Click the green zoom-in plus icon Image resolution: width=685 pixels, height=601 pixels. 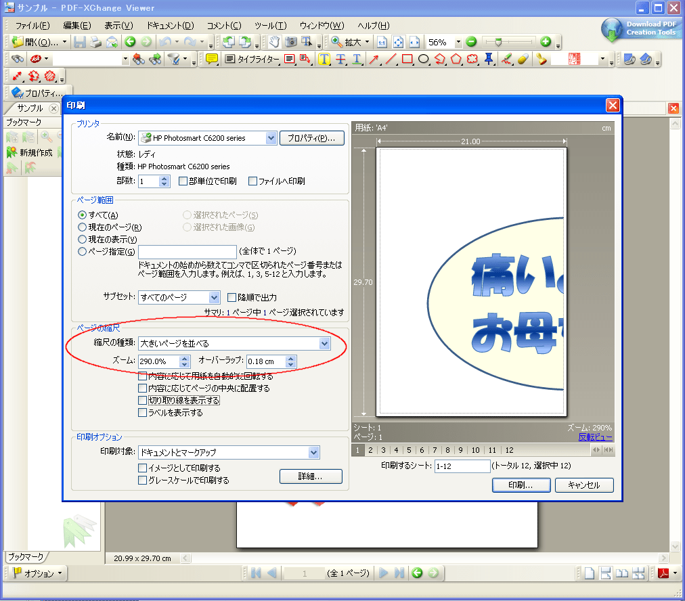tap(546, 42)
